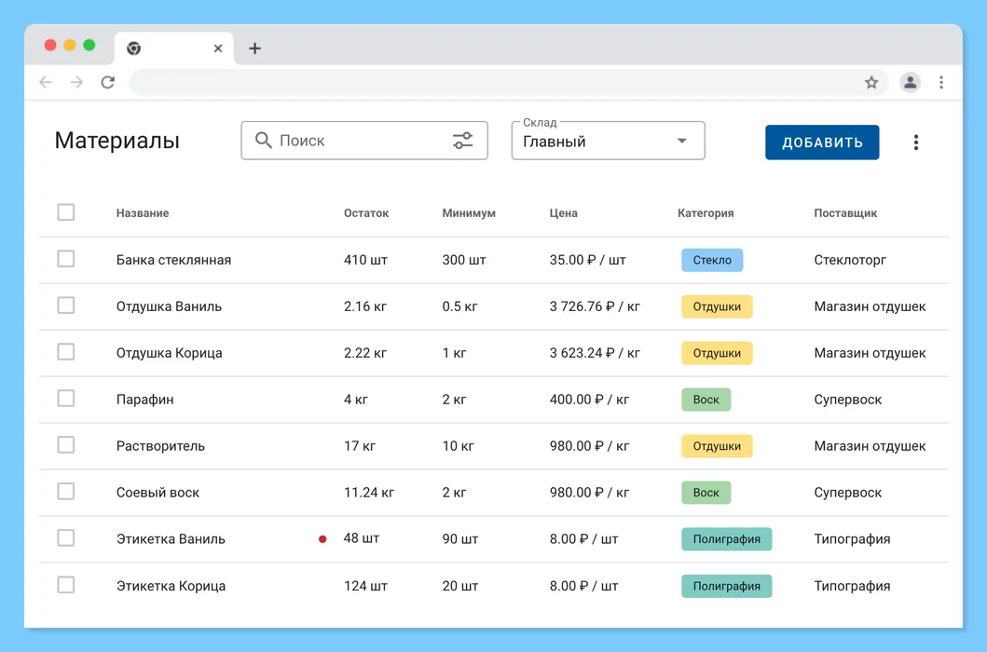Check the Этикетка Корица row checkbox
The height and width of the screenshot is (652, 987).
tap(66, 585)
